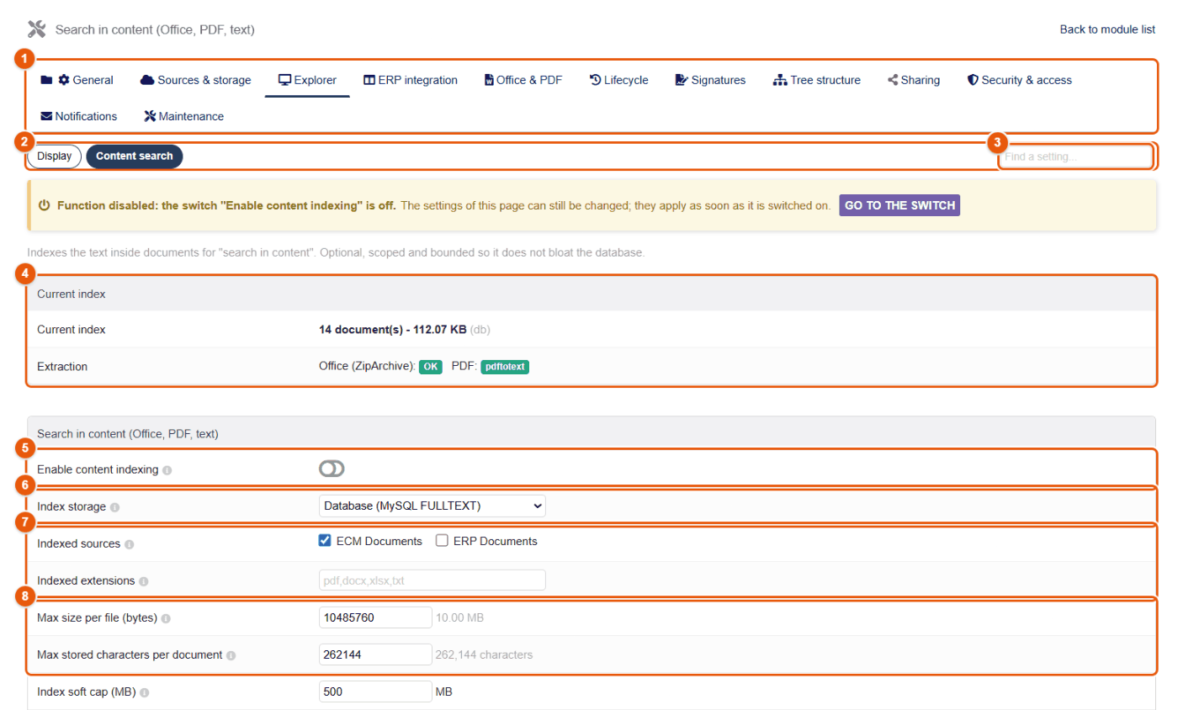Click the document icon beside Office & PDF

[489, 80]
